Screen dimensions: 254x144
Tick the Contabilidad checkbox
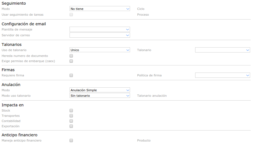coord(71,121)
